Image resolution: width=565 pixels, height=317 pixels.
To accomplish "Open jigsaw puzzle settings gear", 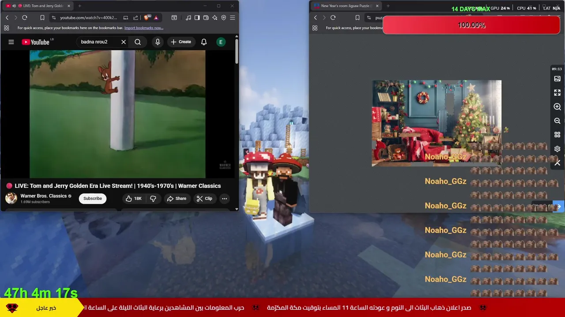I will point(557,149).
